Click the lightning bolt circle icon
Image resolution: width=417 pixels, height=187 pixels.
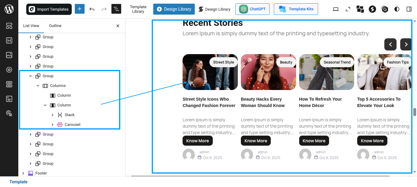(372, 9)
